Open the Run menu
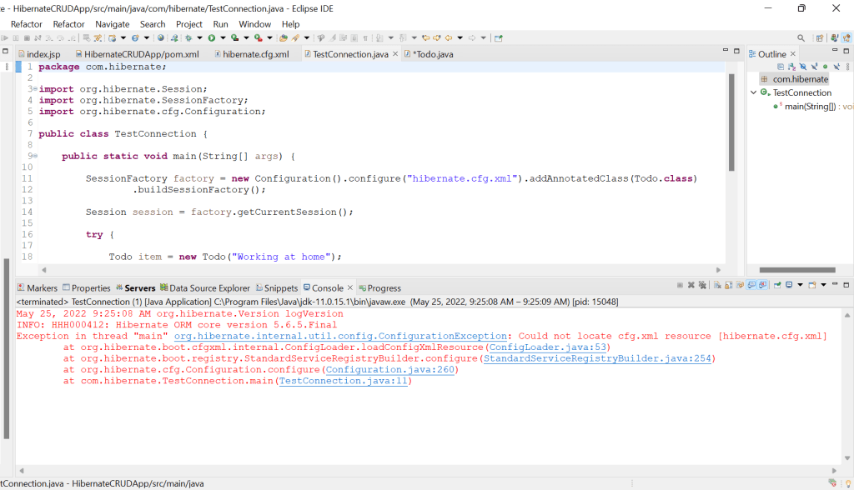 pyautogui.click(x=220, y=24)
